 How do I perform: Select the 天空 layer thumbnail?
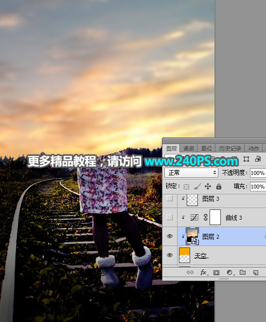pyautogui.click(x=184, y=255)
